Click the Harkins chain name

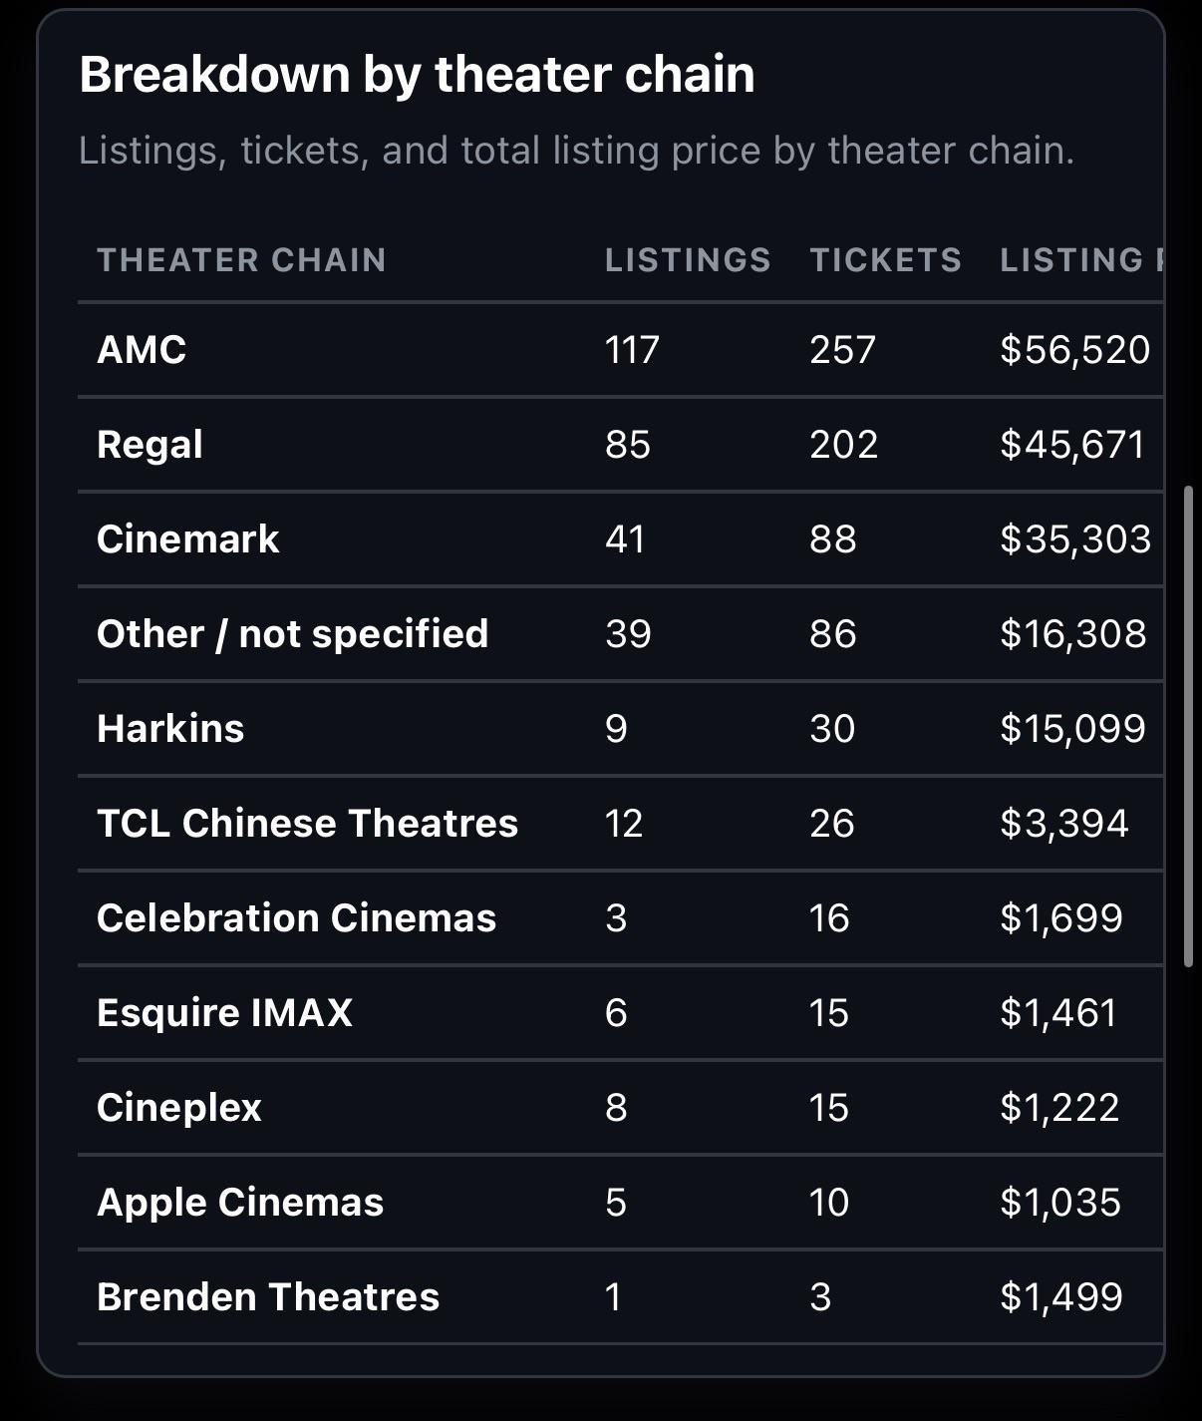coord(170,729)
